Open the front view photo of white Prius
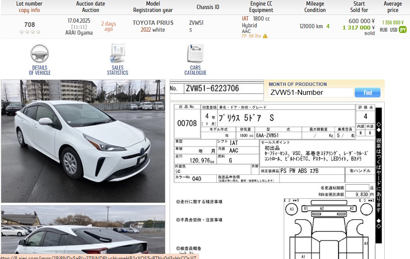Viewport: 410px width, 259px height. click(x=83, y=141)
